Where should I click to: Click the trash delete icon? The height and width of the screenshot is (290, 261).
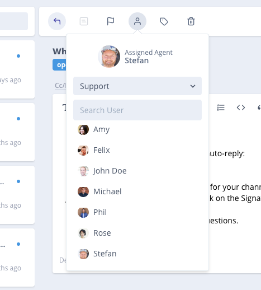[191, 21]
